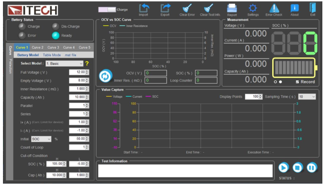Viewport: 327px width, 187px height.
Task: Click the Export icon in toolbar
Action: click(165, 8)
